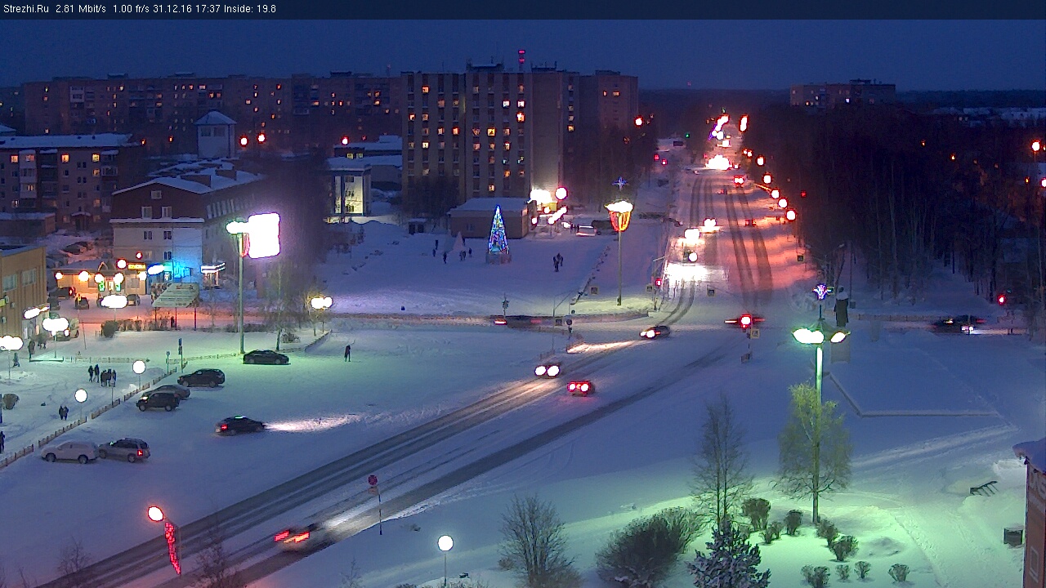Select the Inside: 19.8 temperature reading
The height and width of the screenshot is (588, 1046).
click(252, 9)
